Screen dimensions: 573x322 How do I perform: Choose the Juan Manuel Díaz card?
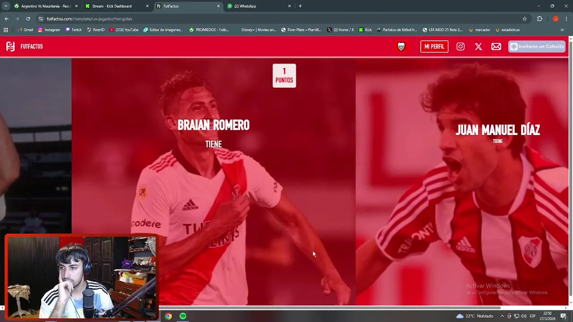point(462,182)
